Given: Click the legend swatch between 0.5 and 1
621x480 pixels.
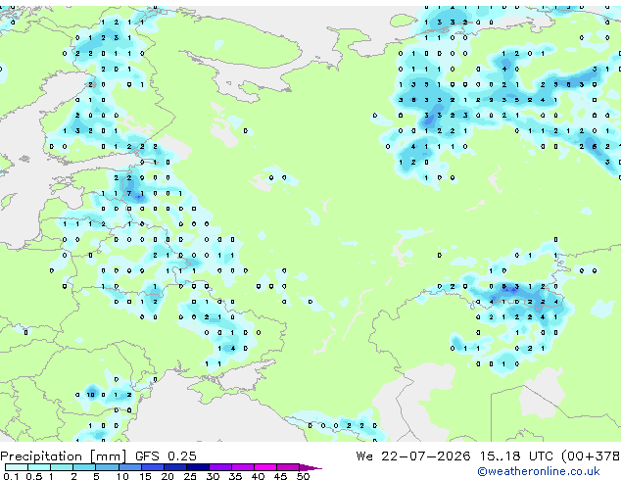Looking at the screenshot, I should click(x=39, y=467).
